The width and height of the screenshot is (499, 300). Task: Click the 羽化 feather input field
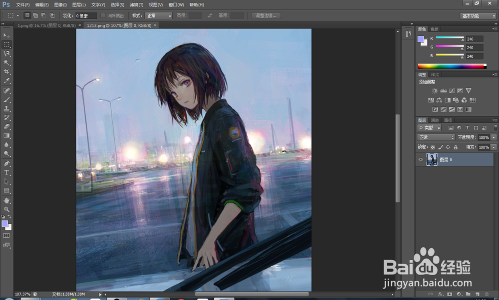86,15
